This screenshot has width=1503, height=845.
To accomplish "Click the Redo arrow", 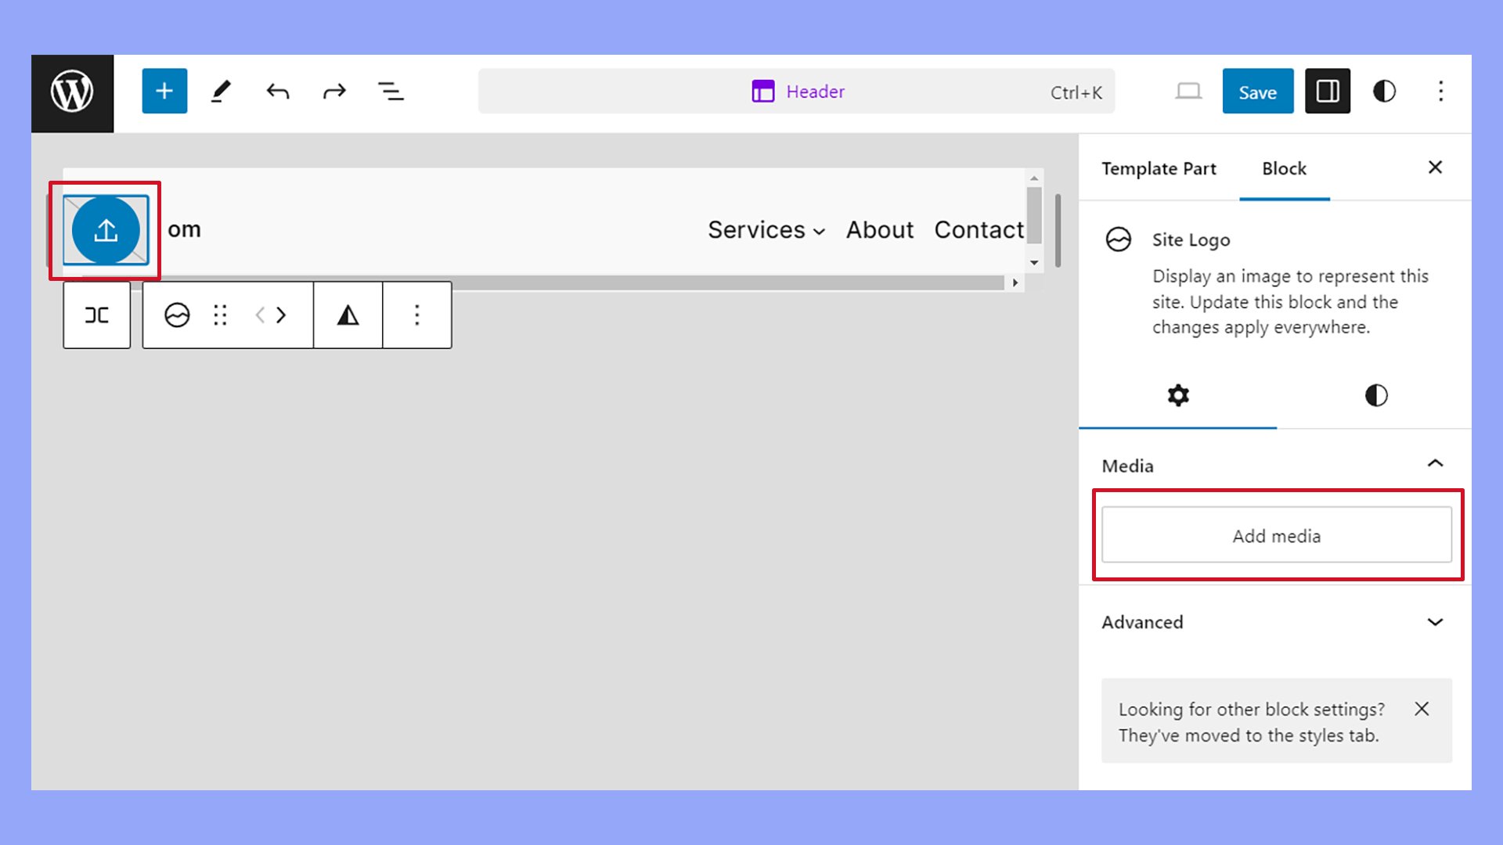I will point(334,92).
